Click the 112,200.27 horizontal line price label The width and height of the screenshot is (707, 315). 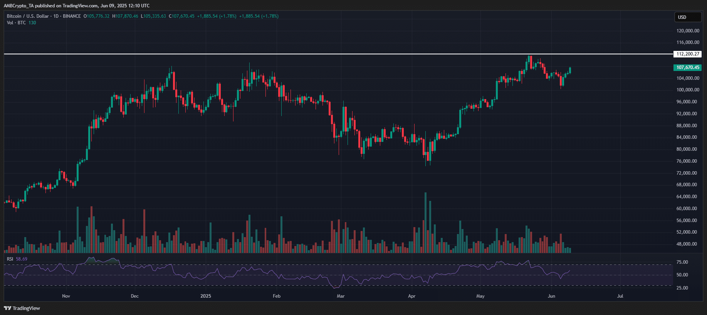pos(688,54)
